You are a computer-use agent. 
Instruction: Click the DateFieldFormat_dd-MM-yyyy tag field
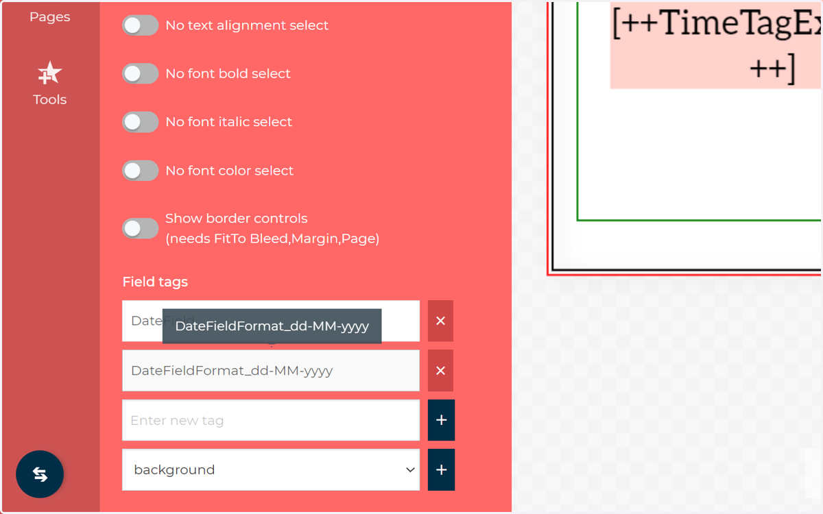pyautogui.click(x=271, y=371)
